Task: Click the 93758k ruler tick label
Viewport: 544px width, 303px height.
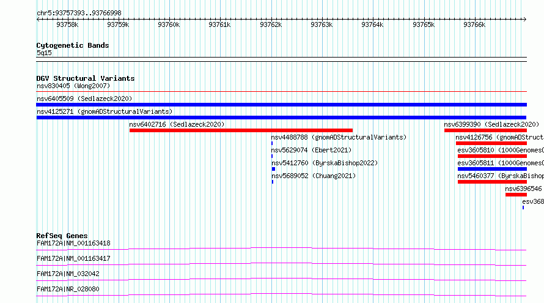Action: (x=67, y=24)
